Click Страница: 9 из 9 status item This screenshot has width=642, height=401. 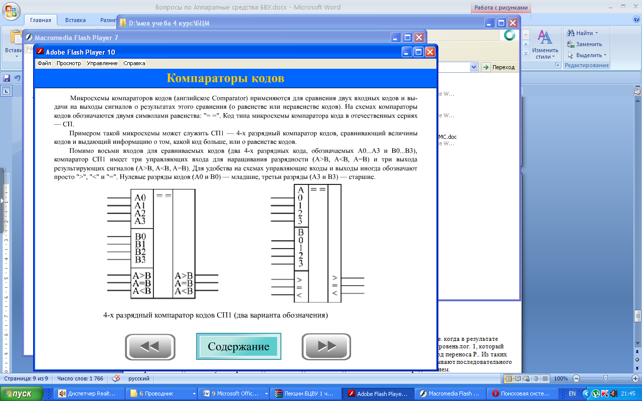(x=26, y=379)
